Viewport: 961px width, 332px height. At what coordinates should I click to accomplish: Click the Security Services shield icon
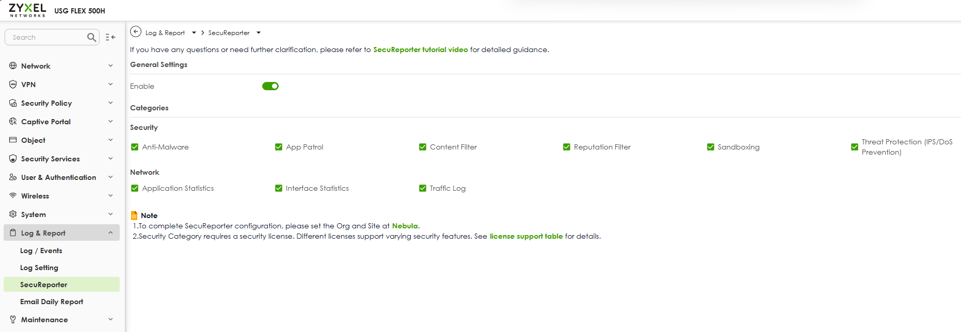pyautogui.click(x=13, y=159)
